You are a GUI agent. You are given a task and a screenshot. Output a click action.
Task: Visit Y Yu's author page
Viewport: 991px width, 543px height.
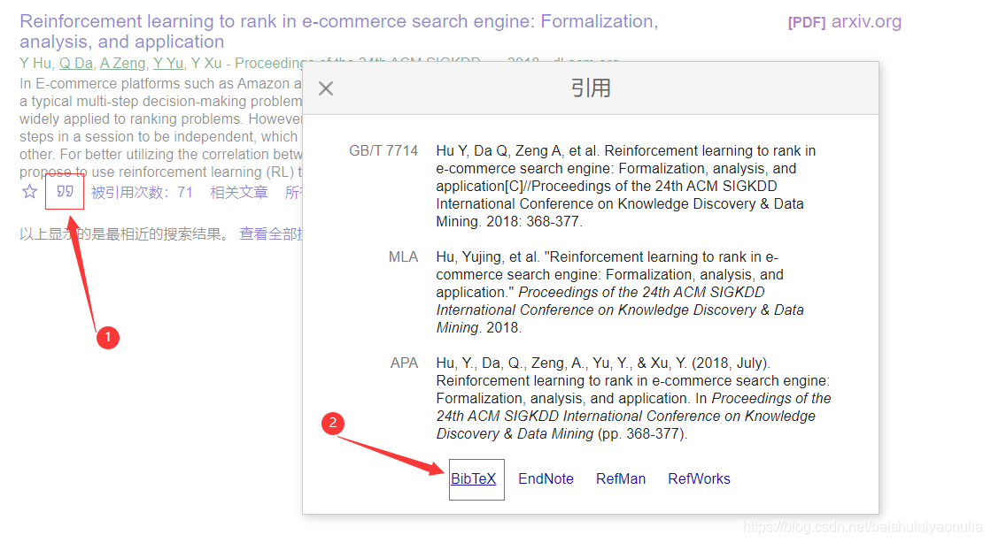[168, 63]
